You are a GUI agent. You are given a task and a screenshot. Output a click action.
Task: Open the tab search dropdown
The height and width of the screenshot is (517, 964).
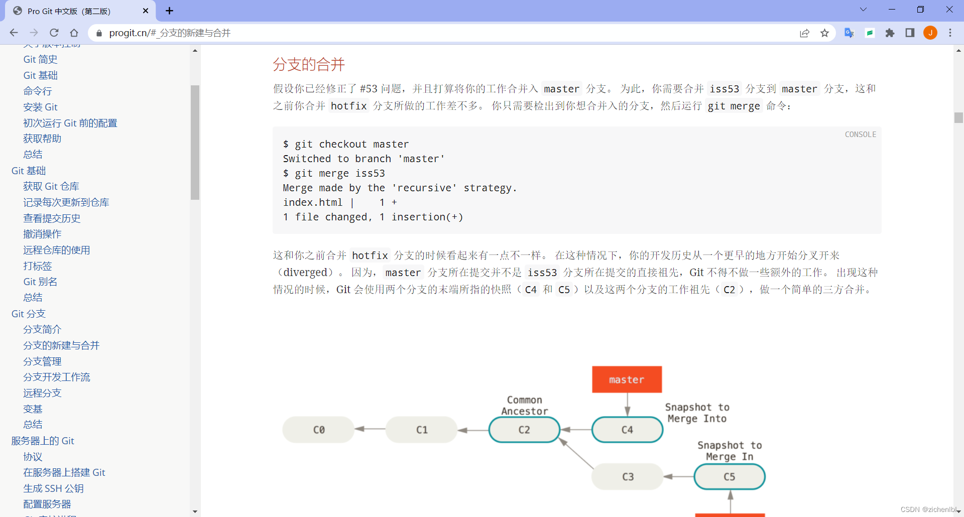point(863,10)
